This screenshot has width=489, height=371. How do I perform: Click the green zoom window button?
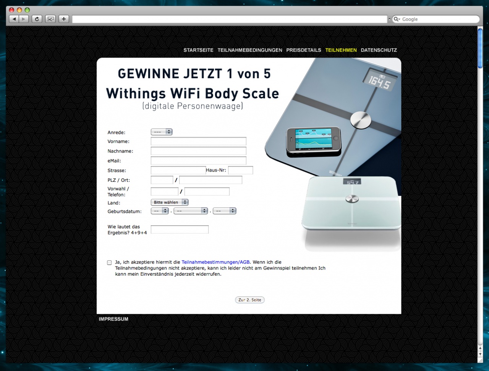pos(27,10)
